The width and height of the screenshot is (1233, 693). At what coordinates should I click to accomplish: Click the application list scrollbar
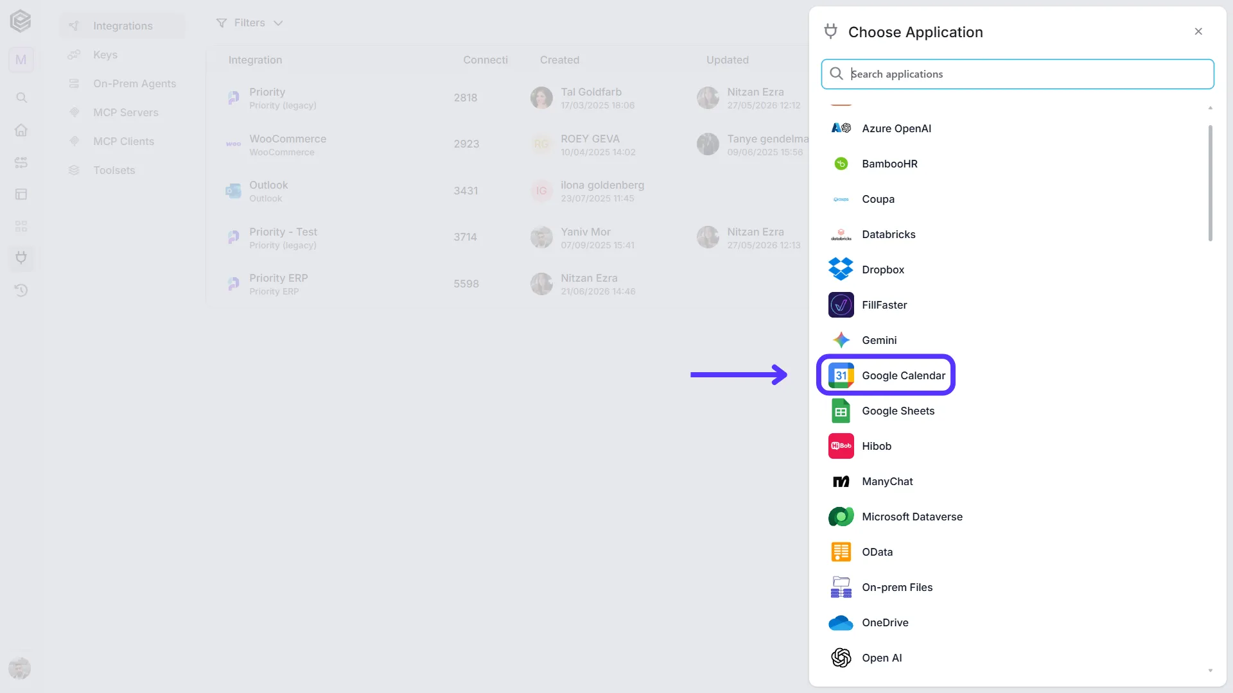1210,183
